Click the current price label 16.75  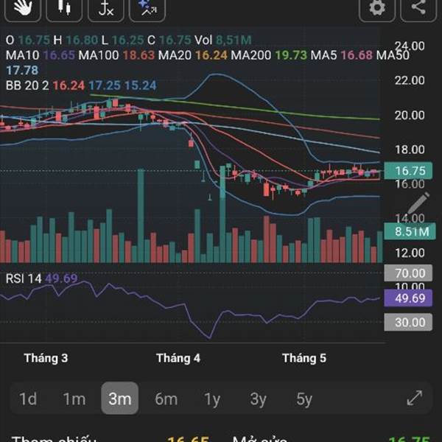[408, 171]
